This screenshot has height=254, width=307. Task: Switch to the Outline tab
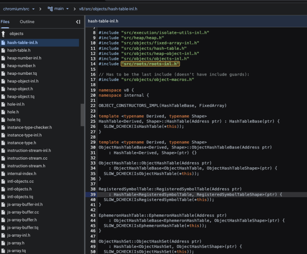(27, 22)
